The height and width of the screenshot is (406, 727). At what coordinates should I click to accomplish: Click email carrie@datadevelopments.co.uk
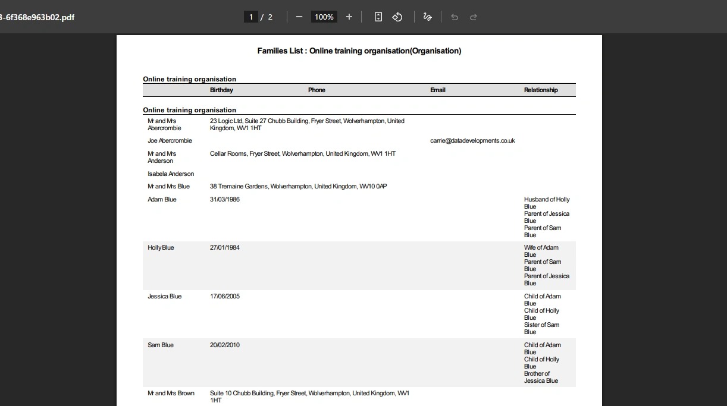[472, 141]
